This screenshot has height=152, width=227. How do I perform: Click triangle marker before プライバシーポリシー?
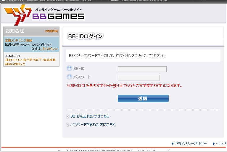(173, 144)
